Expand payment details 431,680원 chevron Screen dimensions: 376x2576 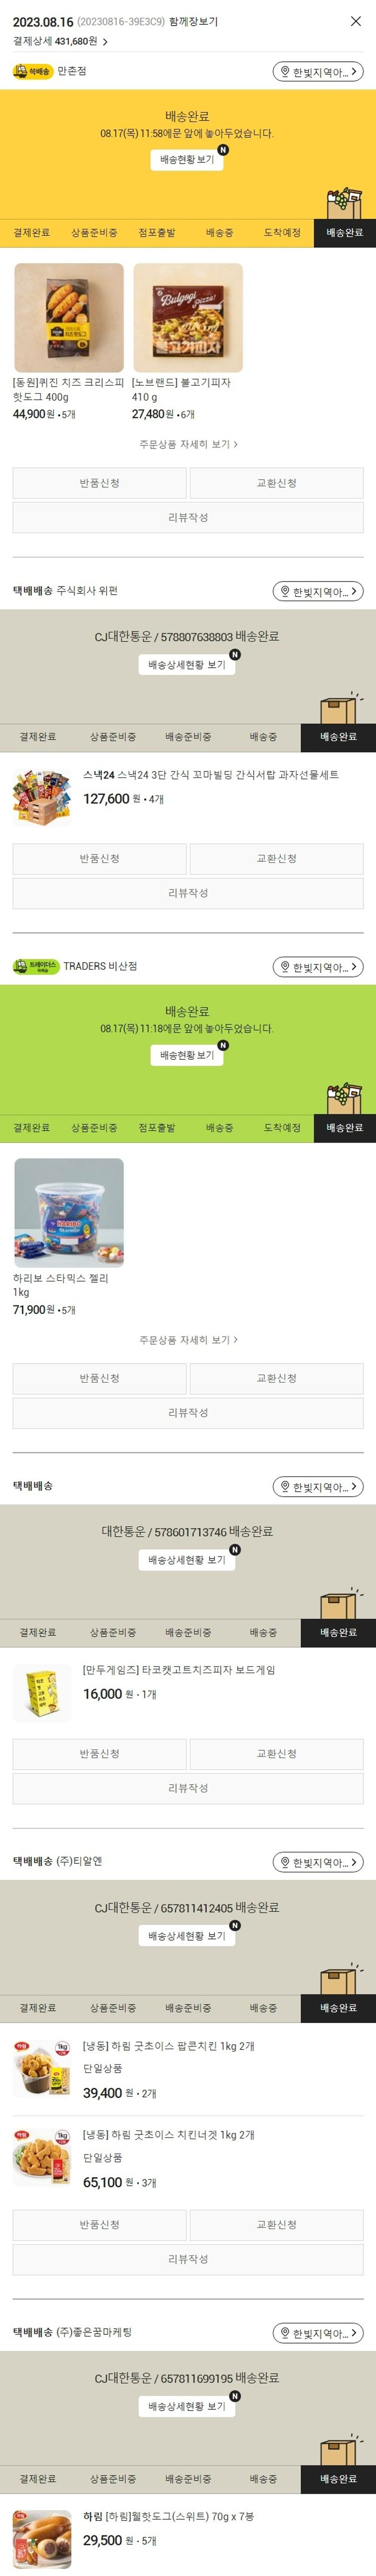click(105, 42)
